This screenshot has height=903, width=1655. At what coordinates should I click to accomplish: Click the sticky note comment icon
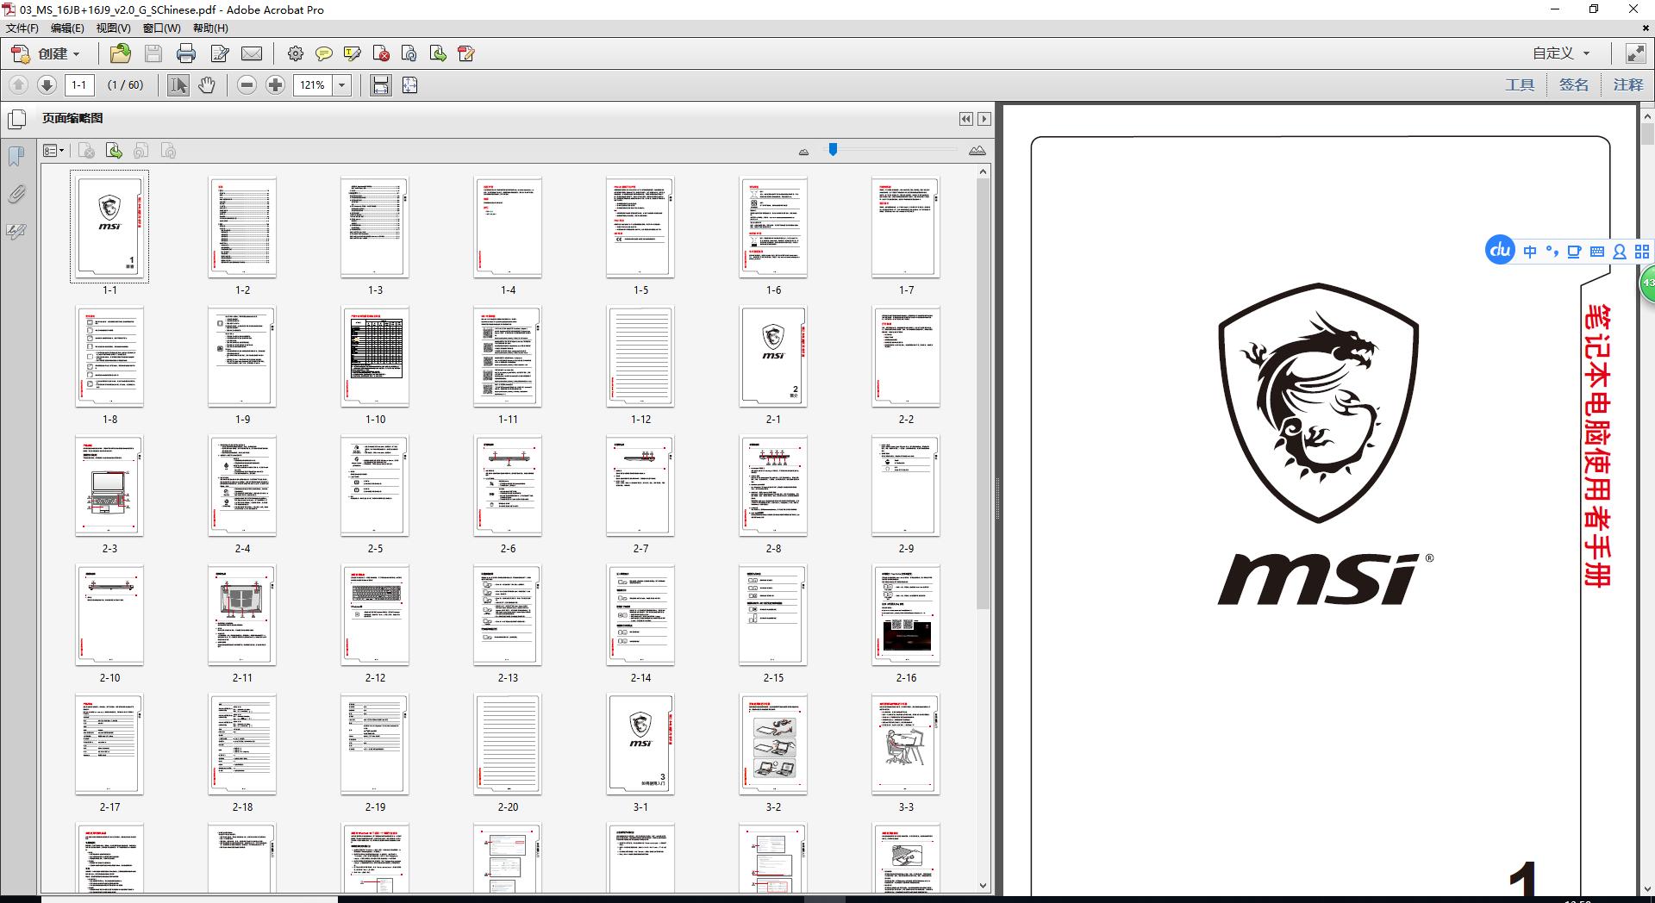click(x=324, y=53)
